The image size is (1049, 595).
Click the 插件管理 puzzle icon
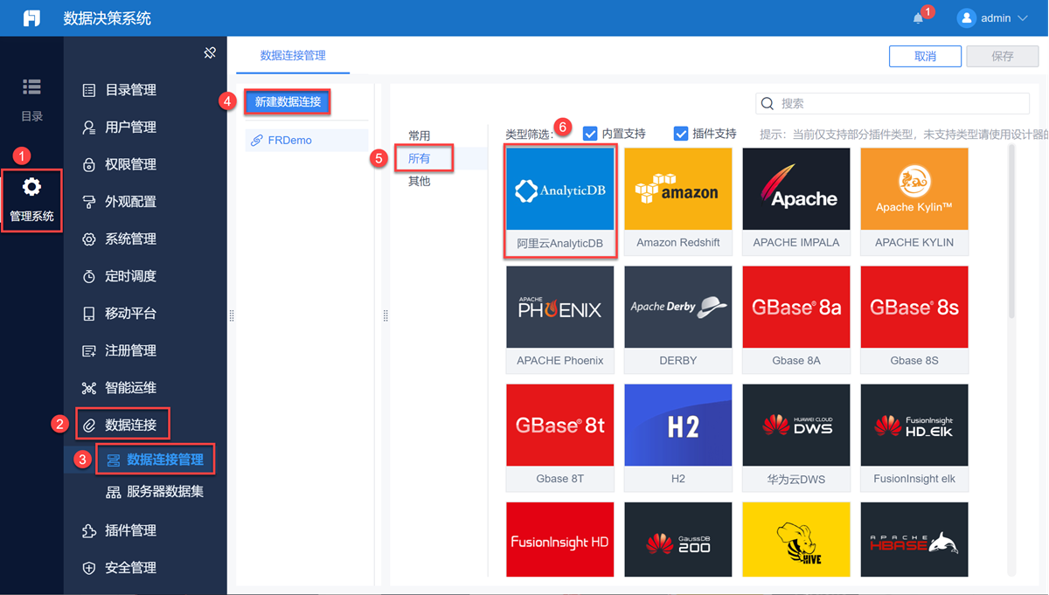pyautogui.click(x=88, y=530)
